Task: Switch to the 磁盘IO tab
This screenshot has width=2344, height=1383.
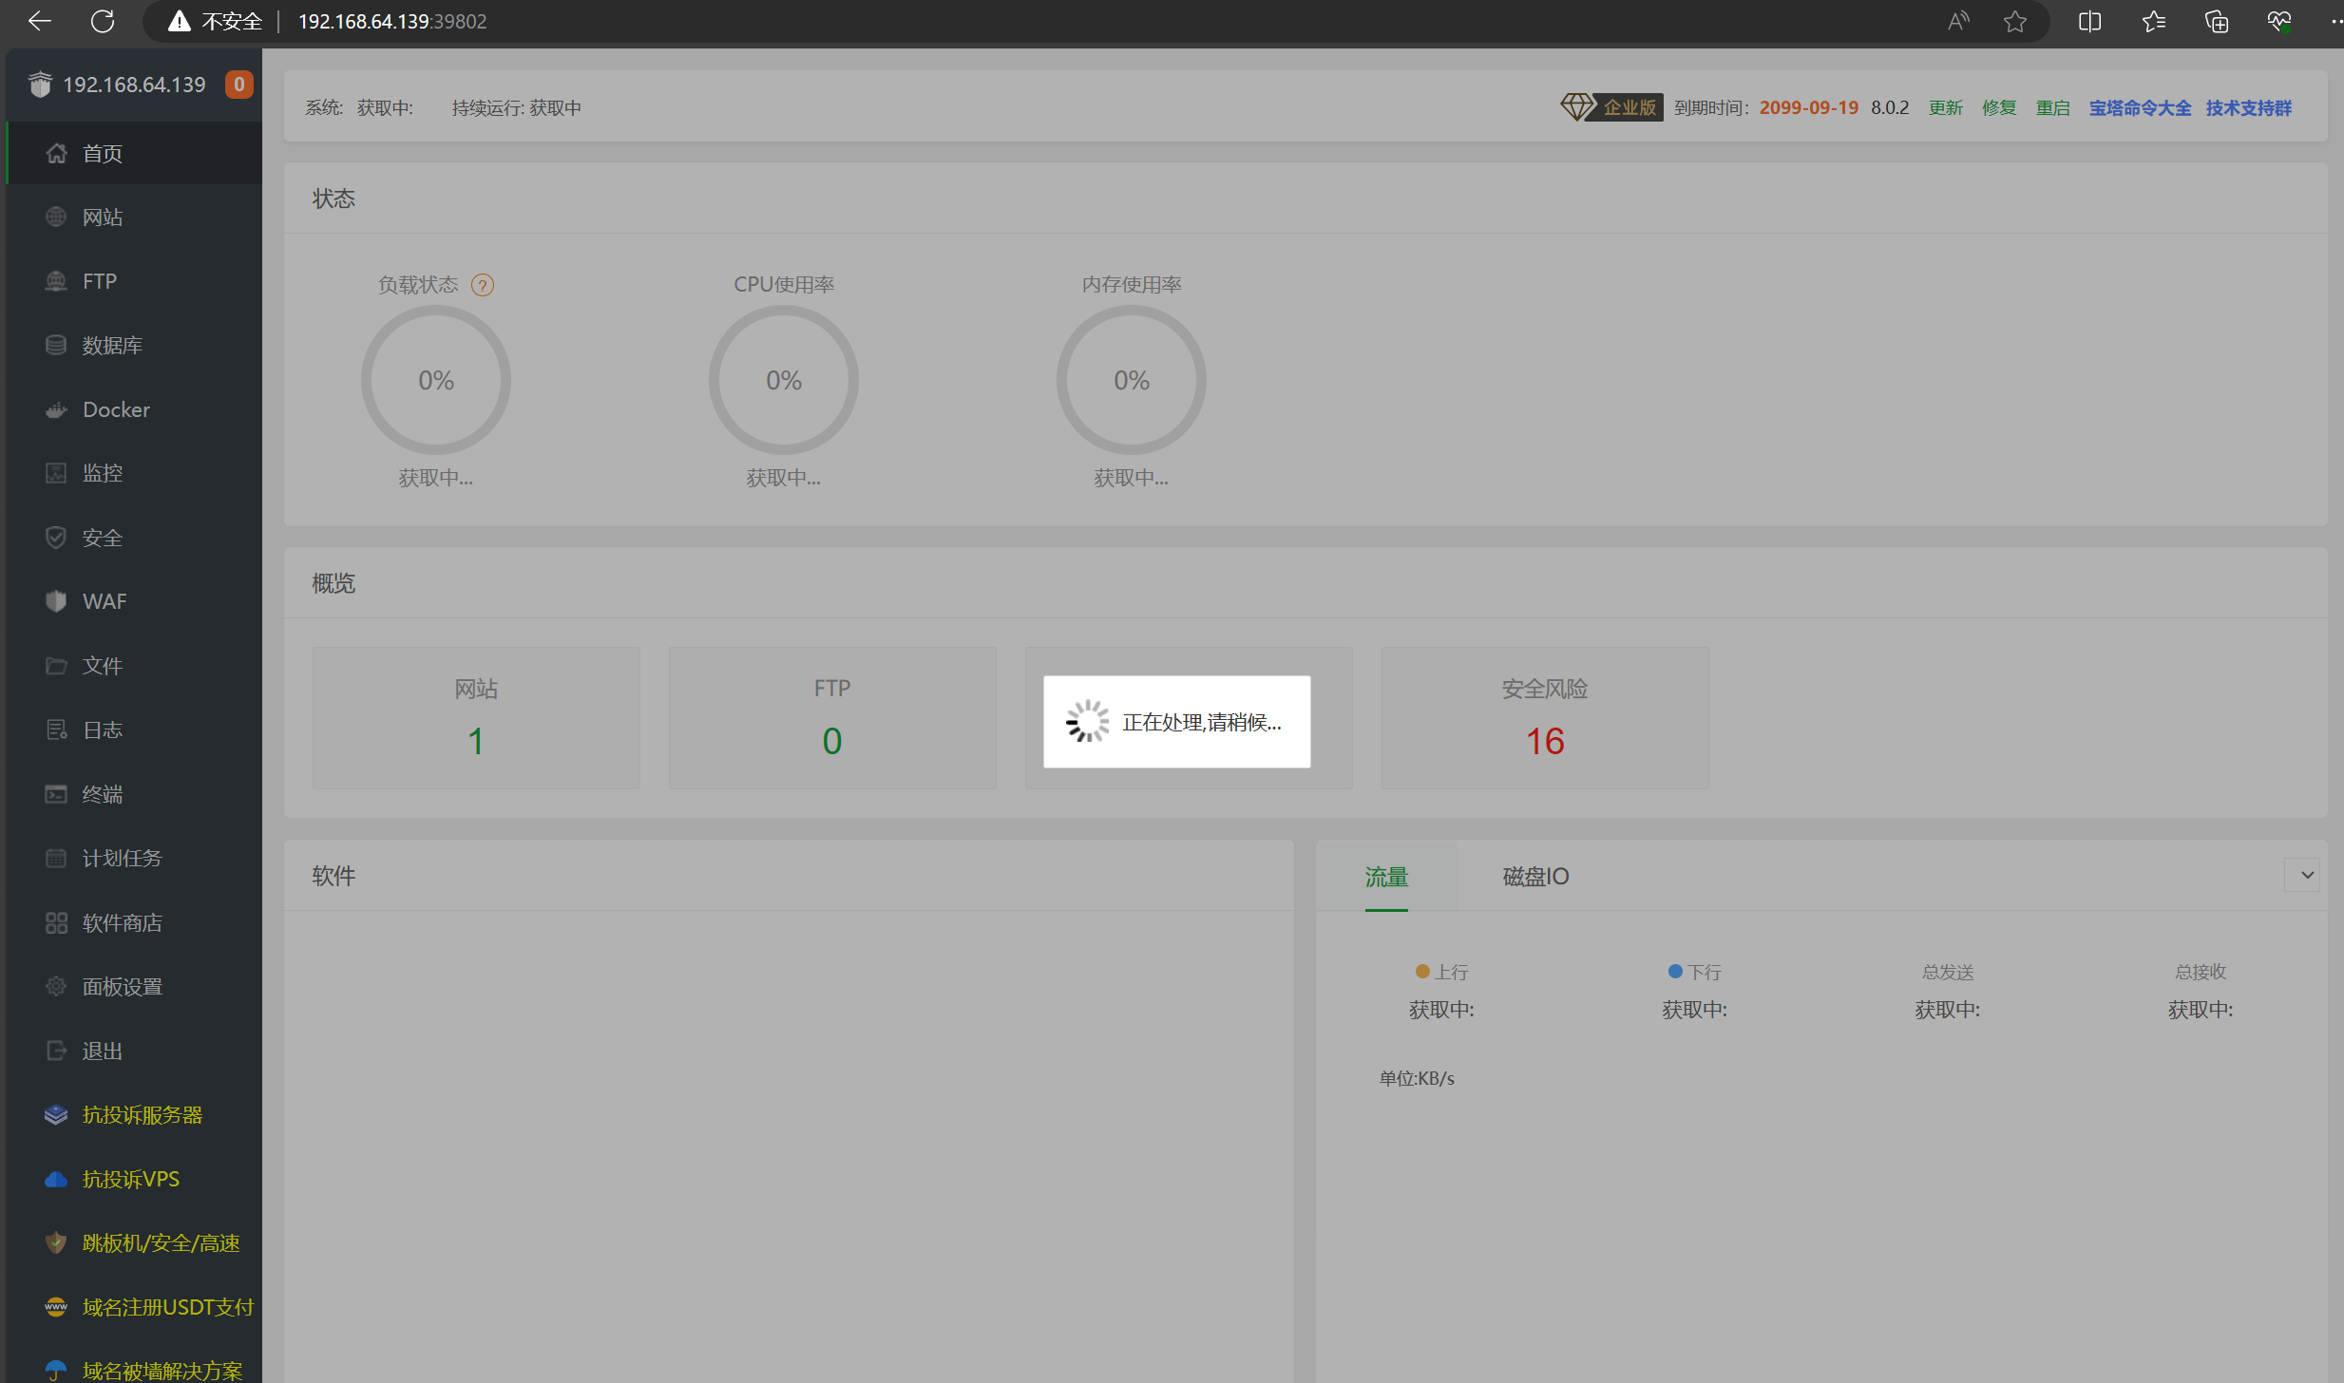Action: (x=1535, y=876)
